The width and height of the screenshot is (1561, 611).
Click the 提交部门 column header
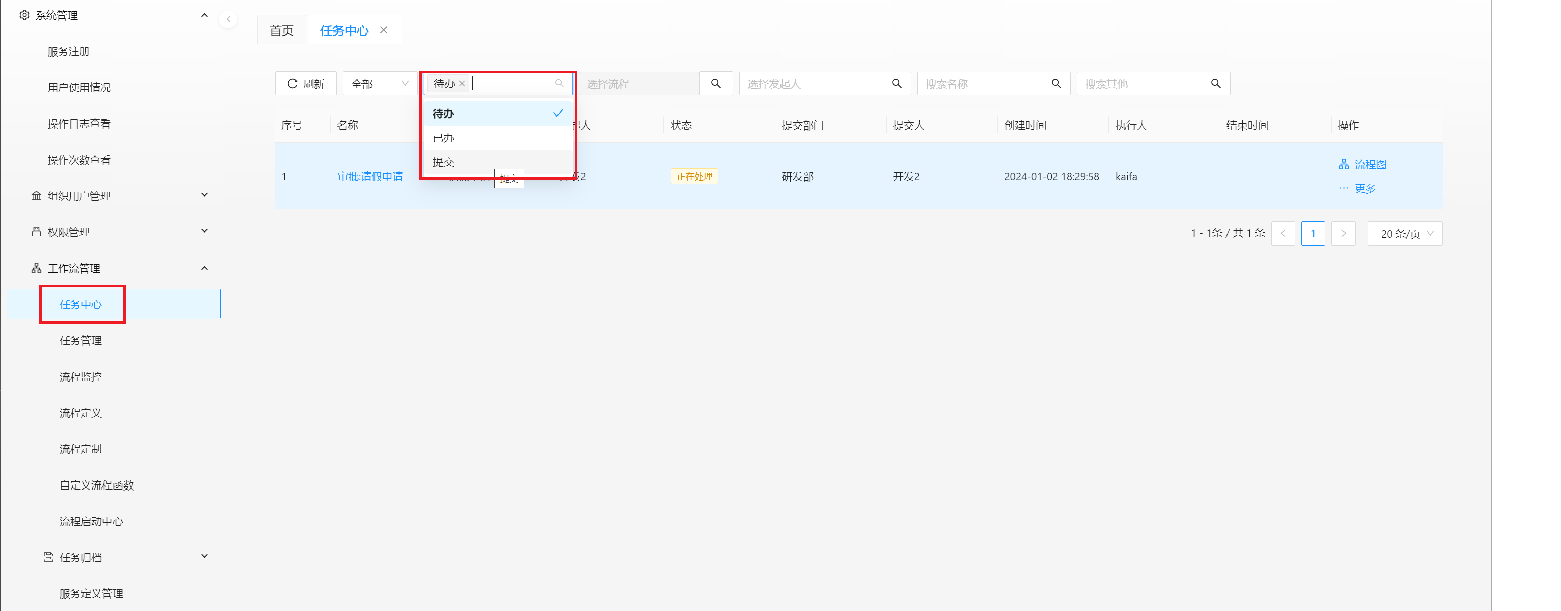[x=802, y=126]
